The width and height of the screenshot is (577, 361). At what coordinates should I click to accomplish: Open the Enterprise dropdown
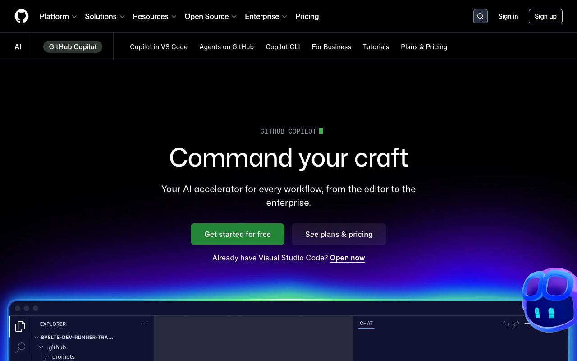click(x=266, y=16)
